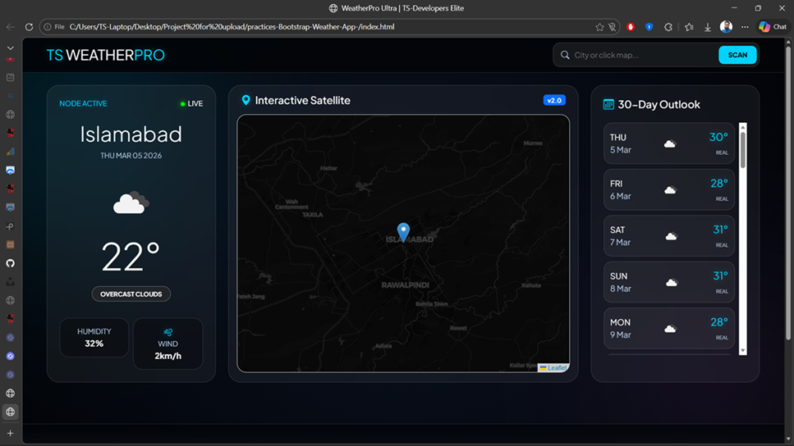Click the wind icon in WIND tile
Viewport: 794px width, 446px height.
[168, 332]
